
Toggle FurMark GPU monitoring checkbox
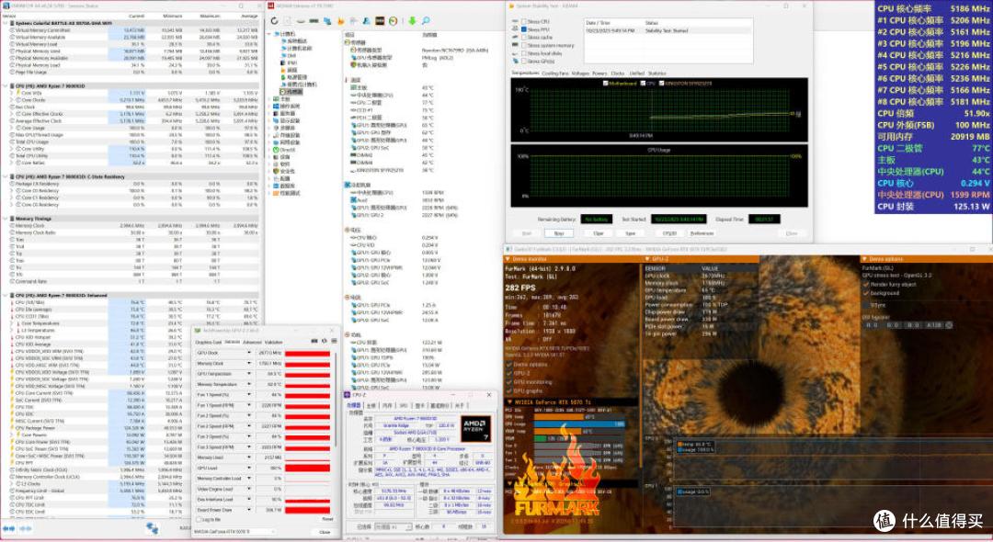coord(508,382)
